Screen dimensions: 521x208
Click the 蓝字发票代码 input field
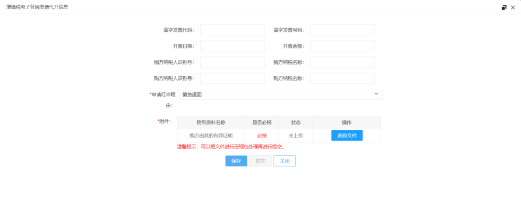click(232, 30)
